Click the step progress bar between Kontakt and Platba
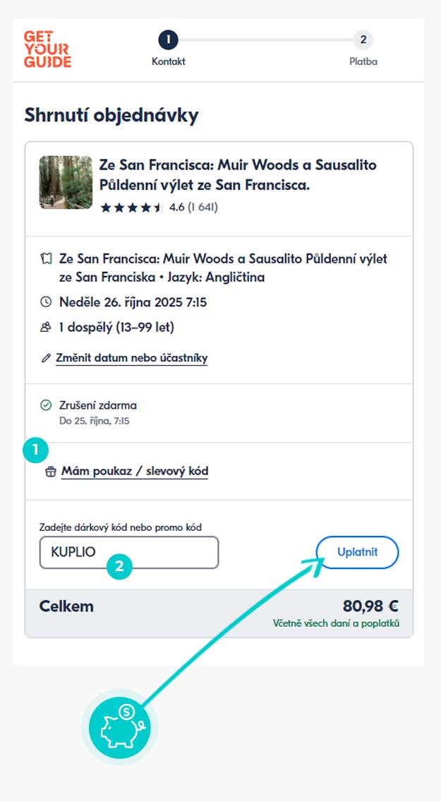441x802 pixels. click(266, 40)
